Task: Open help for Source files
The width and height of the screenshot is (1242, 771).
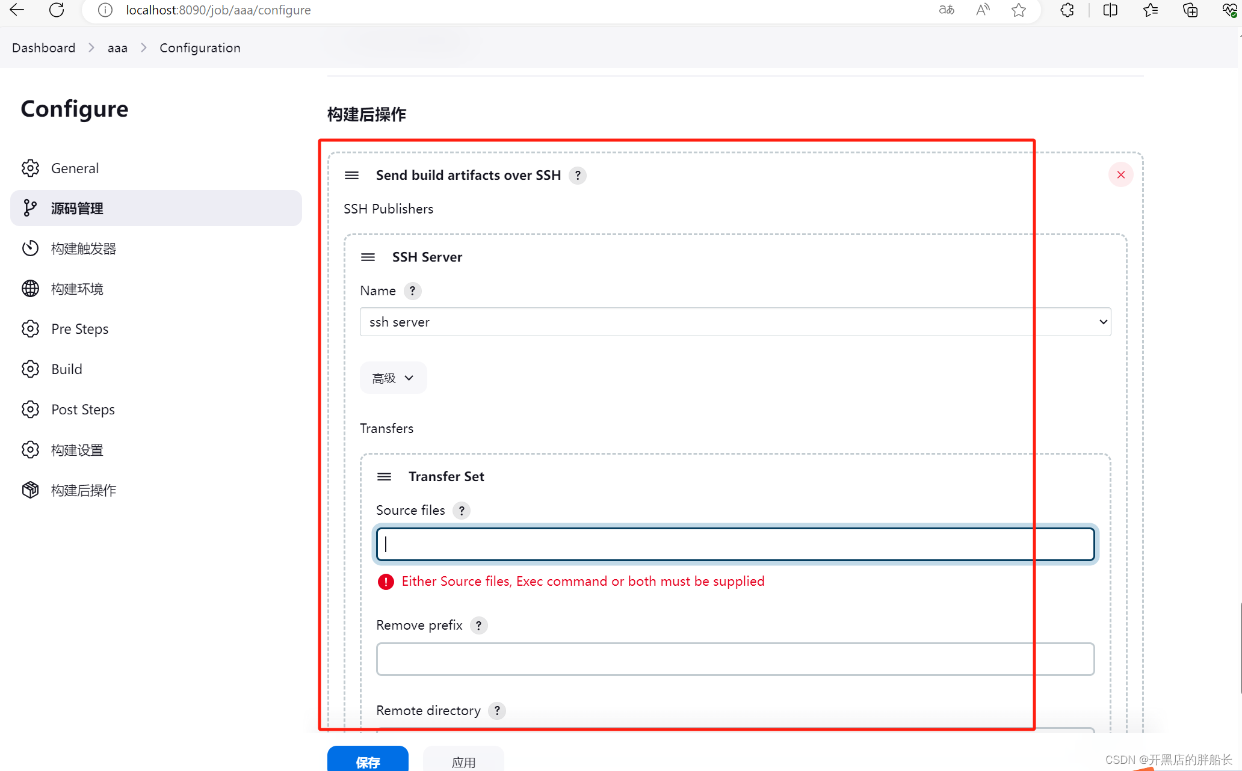Action: [462, 511]
